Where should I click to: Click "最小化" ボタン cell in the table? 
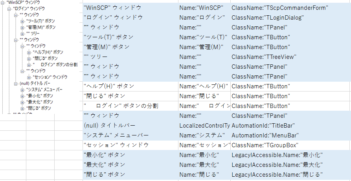pos(130,155)
